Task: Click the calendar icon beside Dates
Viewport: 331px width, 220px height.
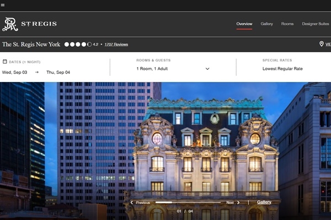Action: 5,62
